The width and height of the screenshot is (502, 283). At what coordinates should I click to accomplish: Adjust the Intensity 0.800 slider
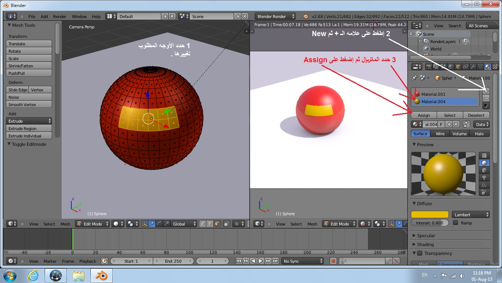click(x=430, y=223)
